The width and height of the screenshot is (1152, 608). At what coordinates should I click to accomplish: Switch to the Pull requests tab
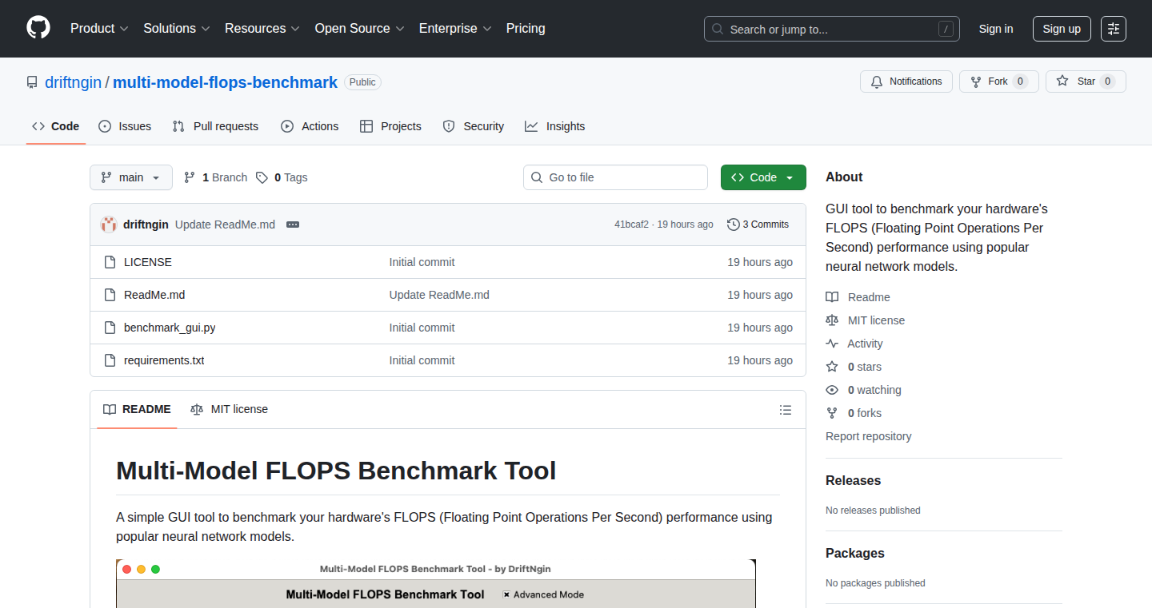(x=216, y=126)
